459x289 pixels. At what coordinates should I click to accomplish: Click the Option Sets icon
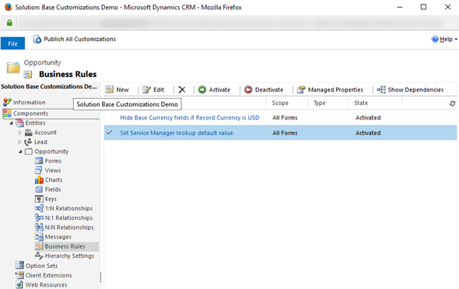pyautogui.click(x=19, y=266)
